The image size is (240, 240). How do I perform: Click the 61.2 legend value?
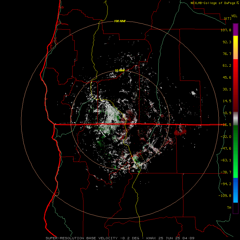pos(227,66)
